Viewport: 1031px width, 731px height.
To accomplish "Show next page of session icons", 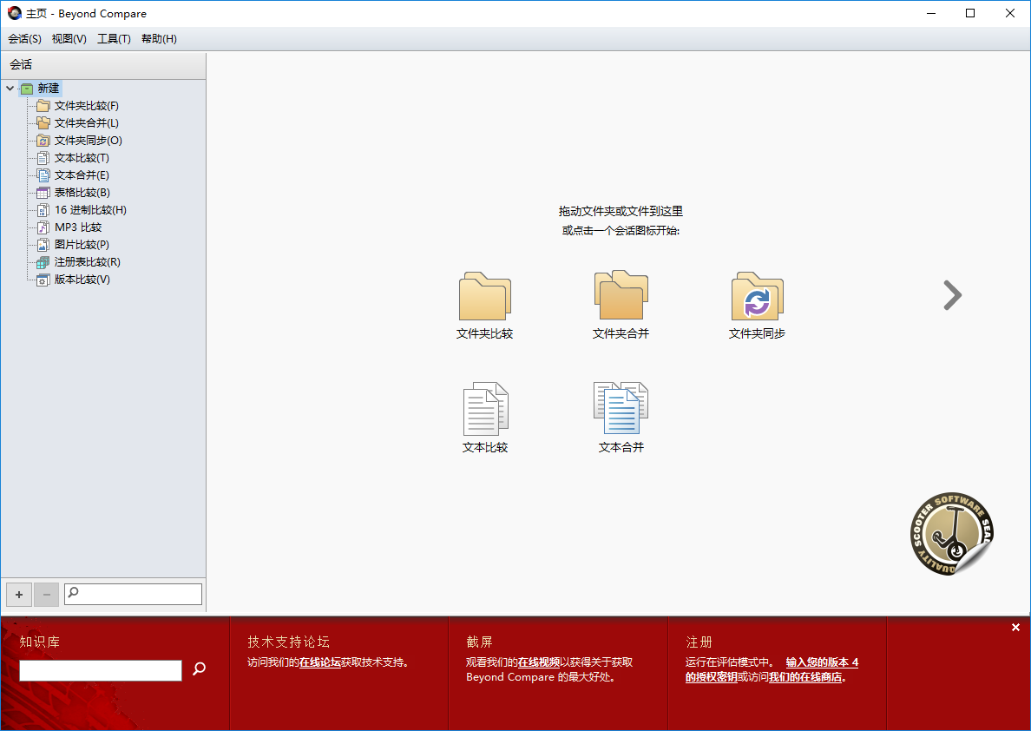I will click(x=952, y=295).
